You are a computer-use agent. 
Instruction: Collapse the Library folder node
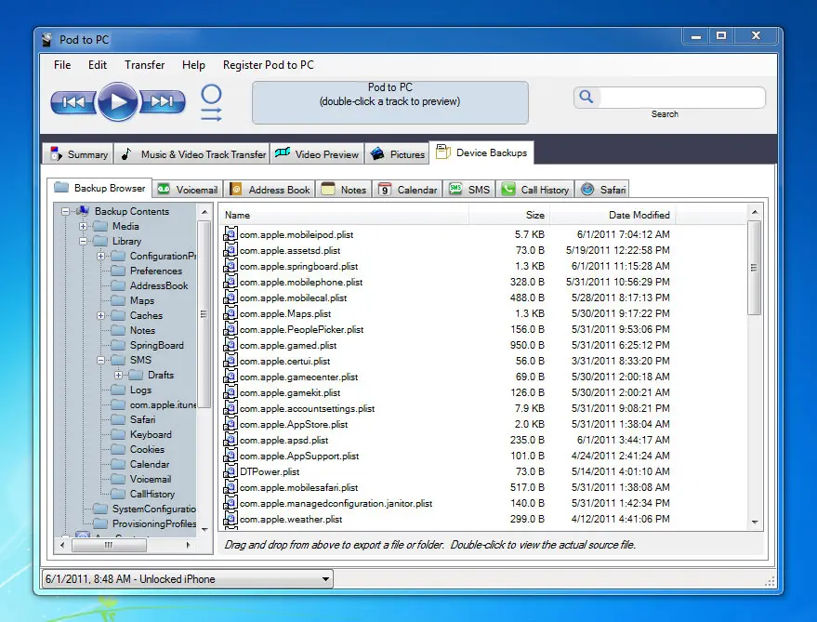(x=83, y=241)
